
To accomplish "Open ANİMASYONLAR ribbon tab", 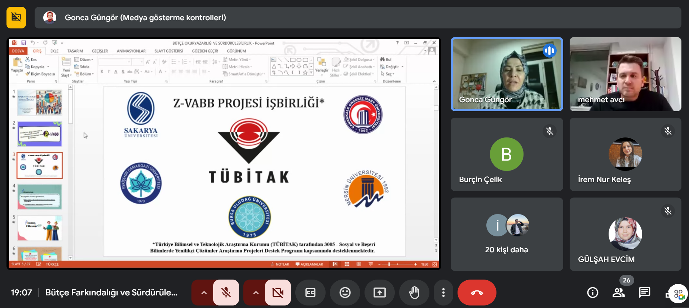I will (x=131, y=51).
